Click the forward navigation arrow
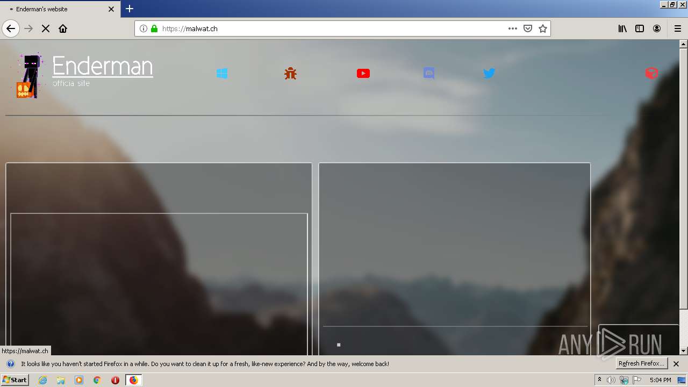688x387 pixels. pos(29,28)
